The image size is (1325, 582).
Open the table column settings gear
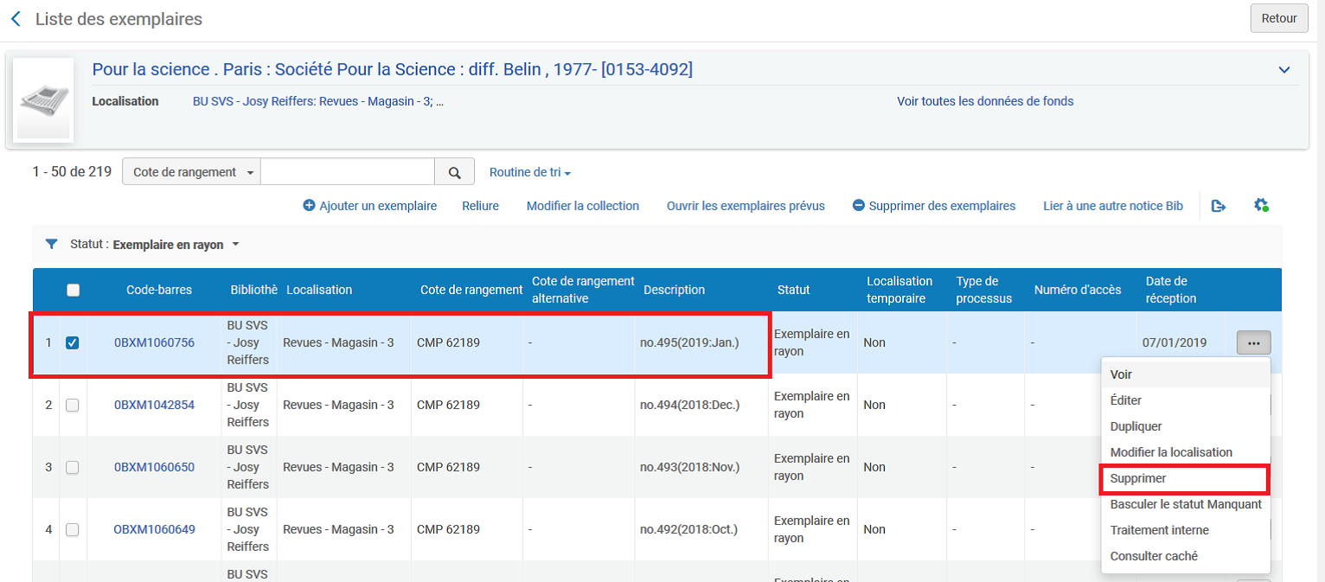click(x=1261, y=206)
